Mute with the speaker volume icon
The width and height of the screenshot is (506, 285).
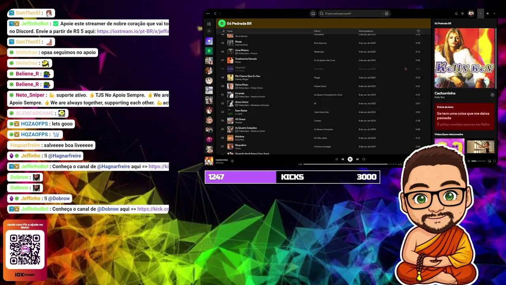468,161
